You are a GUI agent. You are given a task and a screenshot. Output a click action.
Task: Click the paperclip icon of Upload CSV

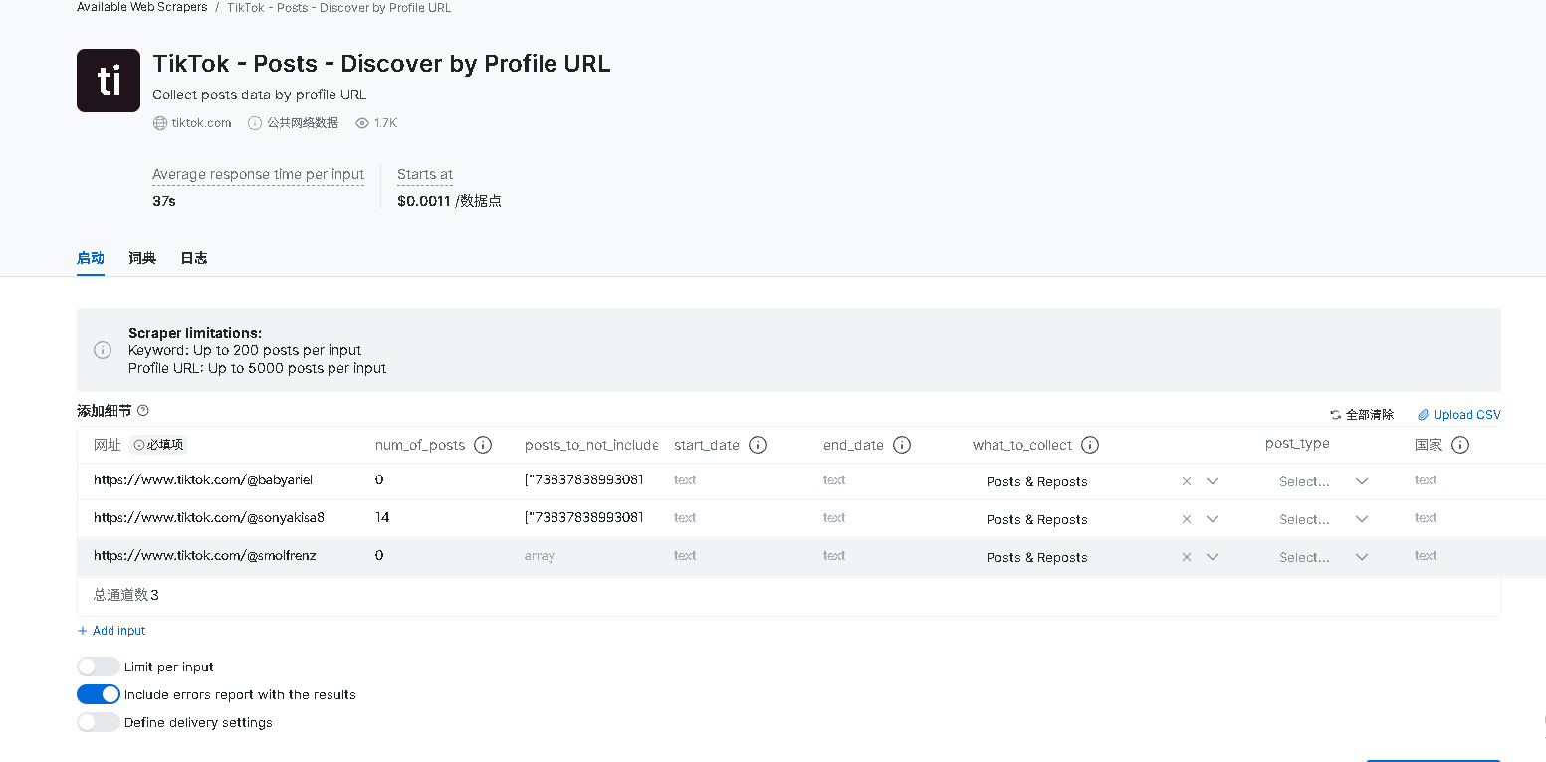(x=1423, y=415)
